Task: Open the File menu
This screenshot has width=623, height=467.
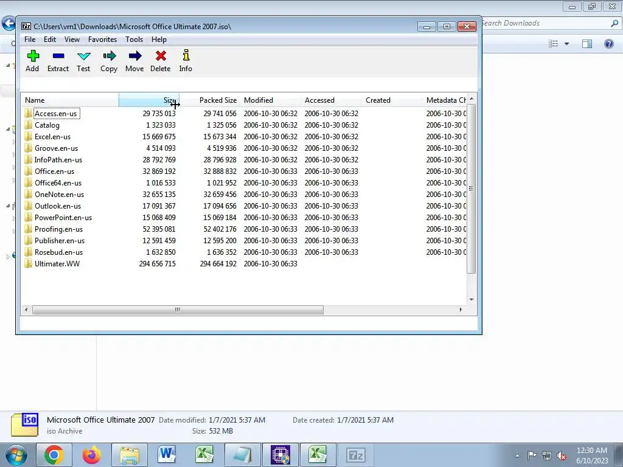Action: click(x=30, y=40)
